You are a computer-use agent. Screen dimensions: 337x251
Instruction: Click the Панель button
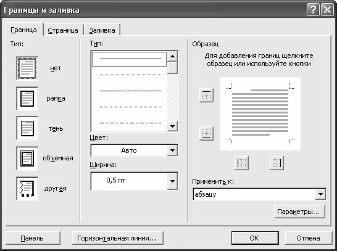point(33,238)
